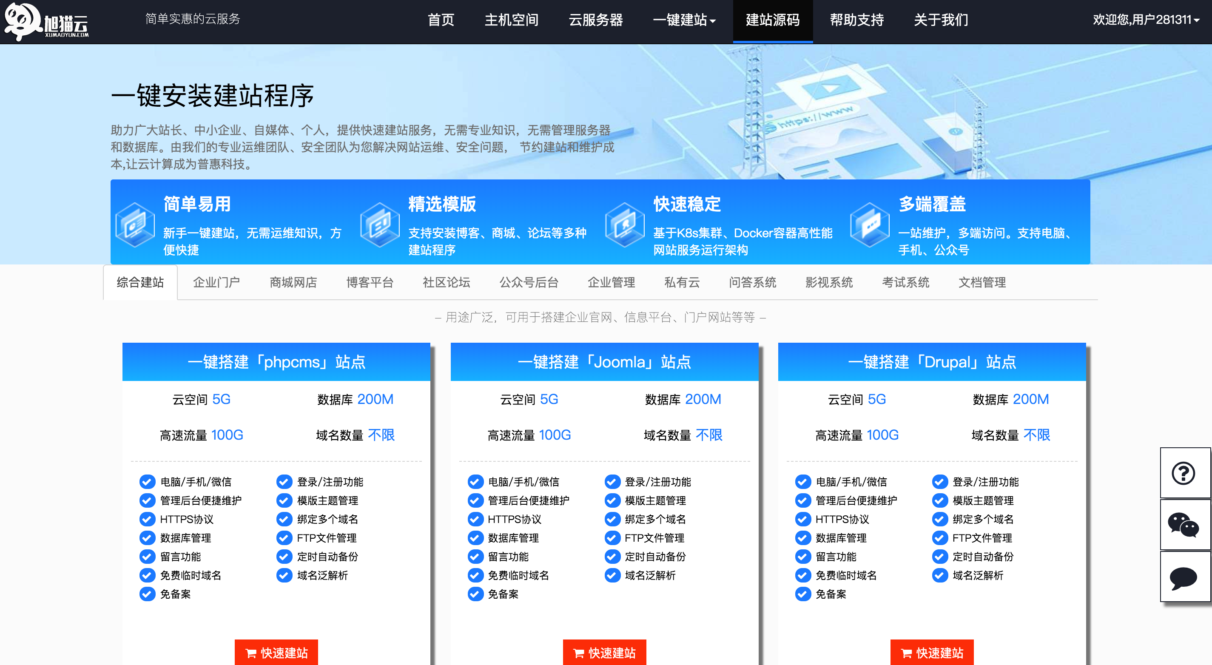1212x665 pixels.
Task: Click 快速建站 button for phpcms
Action: [x=276, y=653]
